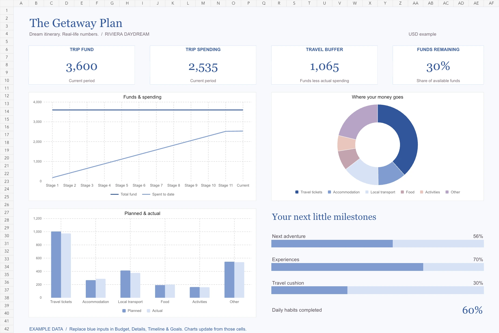499x333 pixels.
Task: Click the 'Accommodation' bar chart axis label
Action: tap(95, 302)
